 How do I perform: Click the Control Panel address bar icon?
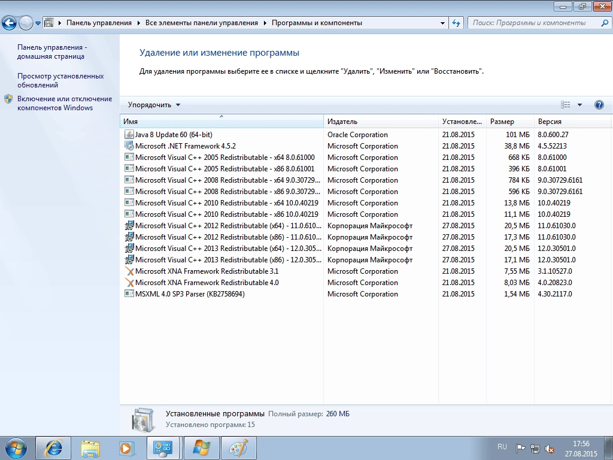(x=49, y=23)
